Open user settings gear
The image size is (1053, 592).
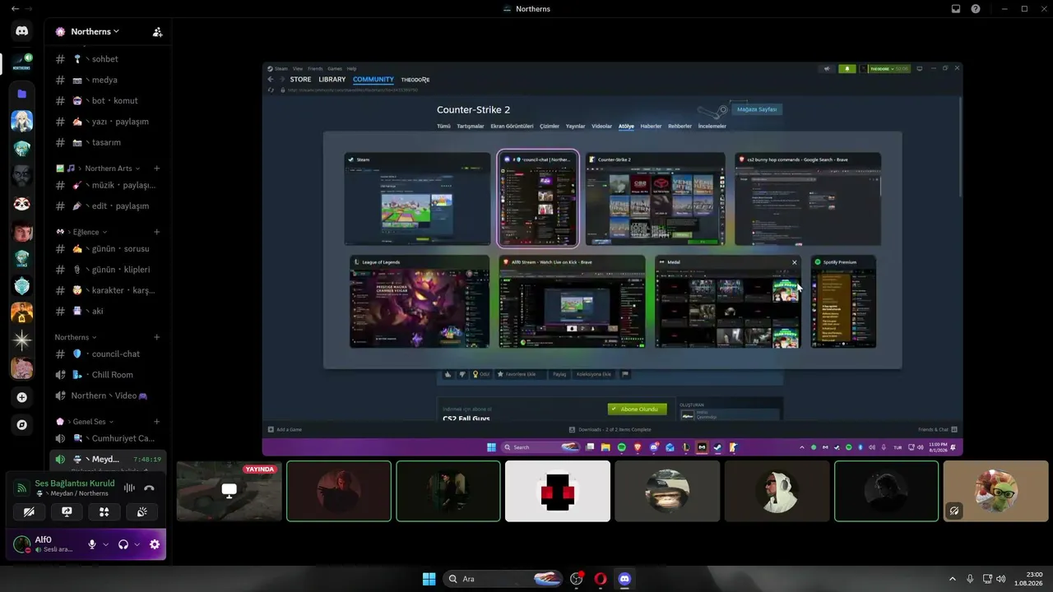[154, 544]
